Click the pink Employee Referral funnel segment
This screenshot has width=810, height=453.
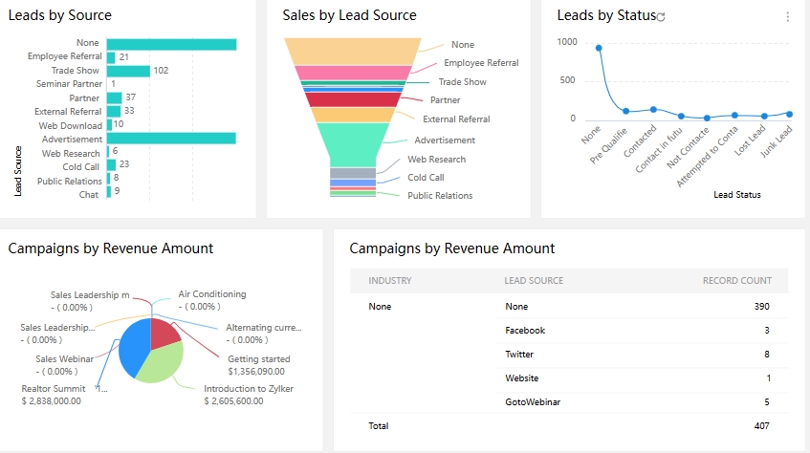353,73
